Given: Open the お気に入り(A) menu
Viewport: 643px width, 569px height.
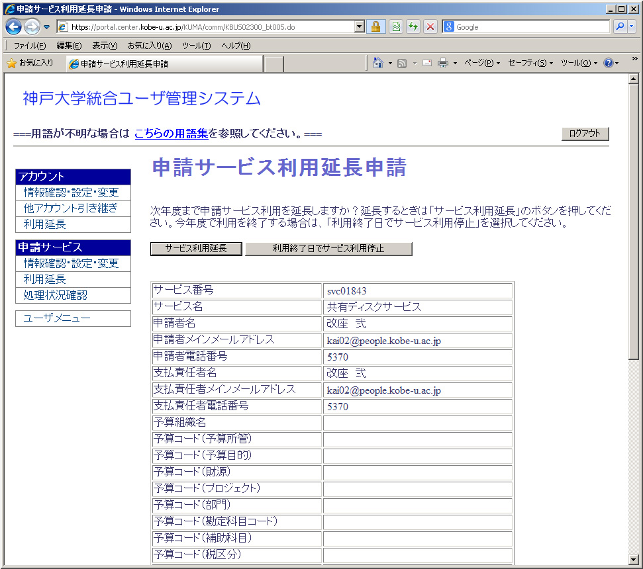Looking at the screenshot, I should tap(150, 46).
